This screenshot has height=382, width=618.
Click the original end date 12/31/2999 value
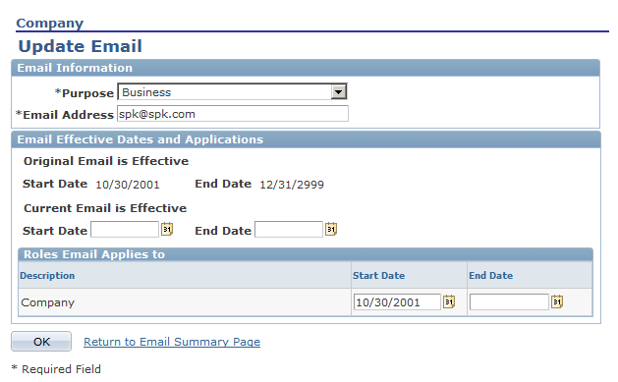click(x=292, y=185)
